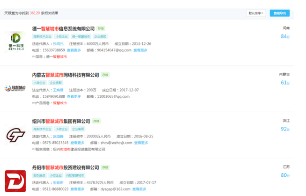Click registered capital 20000万人民币
Screen dimensions: 306x196
coord(98,136)
